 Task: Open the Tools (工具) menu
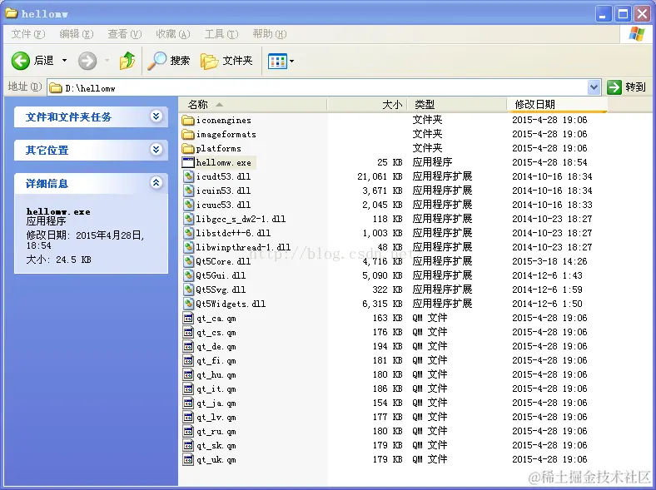pos(221,34)
